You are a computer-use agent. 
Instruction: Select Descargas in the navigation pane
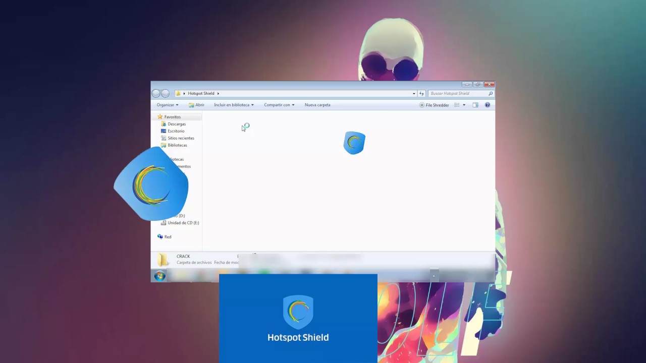[177, 124]
